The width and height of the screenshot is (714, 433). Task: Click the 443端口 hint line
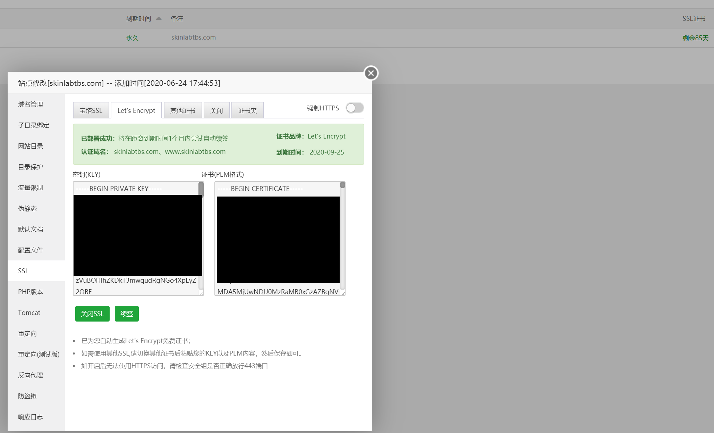(x=175, y=366)
